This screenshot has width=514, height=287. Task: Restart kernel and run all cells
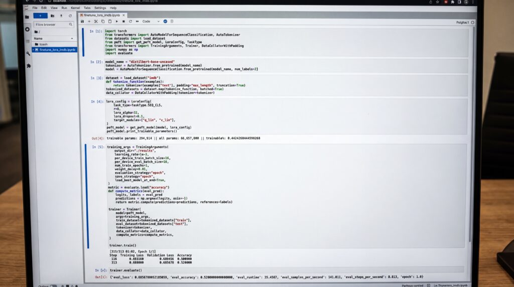[138, 21]
